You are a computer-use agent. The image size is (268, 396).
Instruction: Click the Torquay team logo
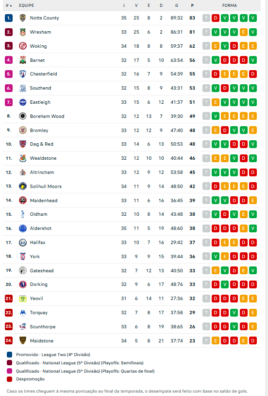click(23, 312)
